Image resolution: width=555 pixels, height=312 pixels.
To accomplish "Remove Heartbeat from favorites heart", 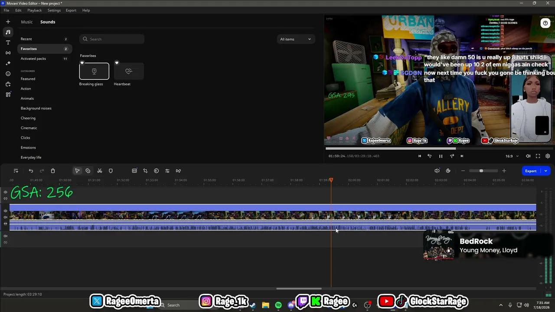I will (117, 63).
